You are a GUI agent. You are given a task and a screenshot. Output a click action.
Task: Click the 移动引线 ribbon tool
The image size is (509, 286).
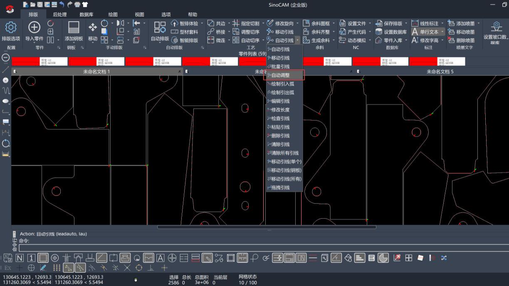point(280,32)
